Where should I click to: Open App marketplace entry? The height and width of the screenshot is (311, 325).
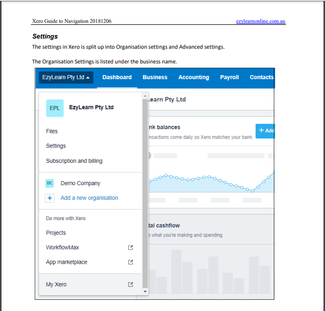tap(66, 262)
